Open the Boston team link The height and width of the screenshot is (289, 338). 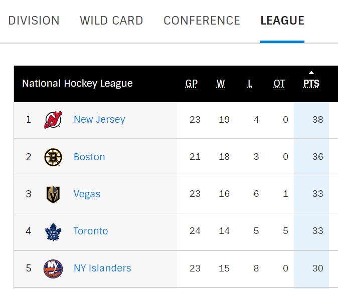(x=89, y=157)
